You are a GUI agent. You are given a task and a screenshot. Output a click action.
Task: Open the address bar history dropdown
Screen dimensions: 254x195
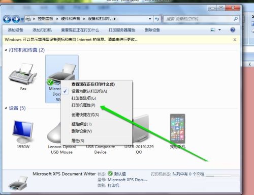pyautogui.click(x=150, y=19)
